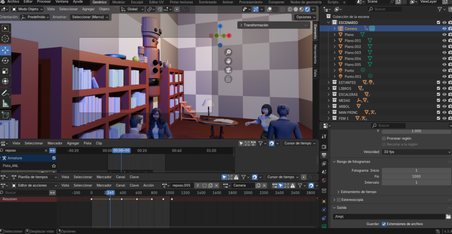Toggle the LIBROS collection checkbox
Screen dimensions: 452x234
point(438,88)
